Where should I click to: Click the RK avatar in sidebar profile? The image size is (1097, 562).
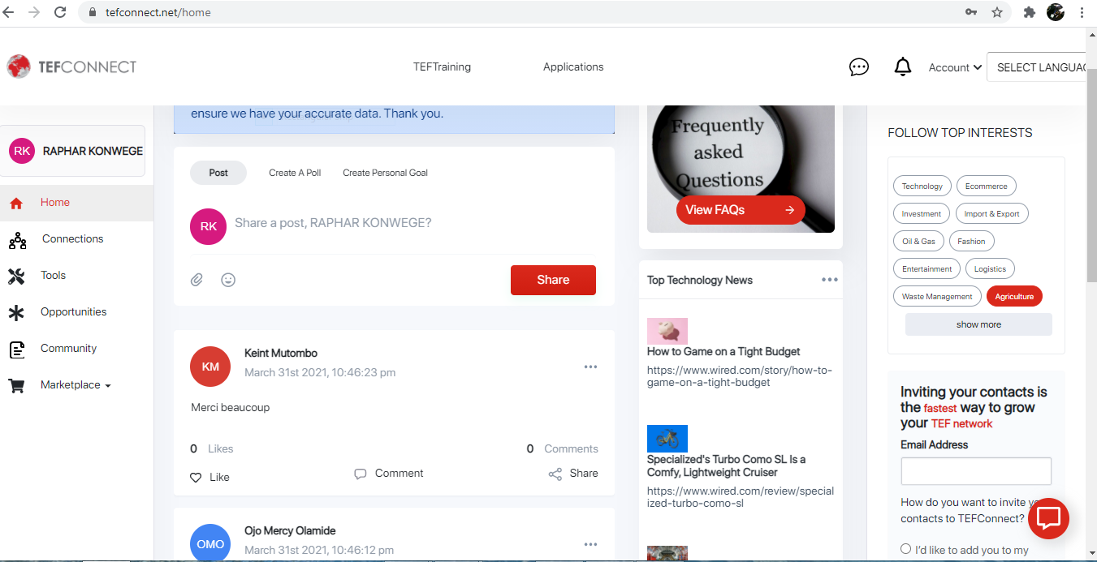[x=22, y=151]
